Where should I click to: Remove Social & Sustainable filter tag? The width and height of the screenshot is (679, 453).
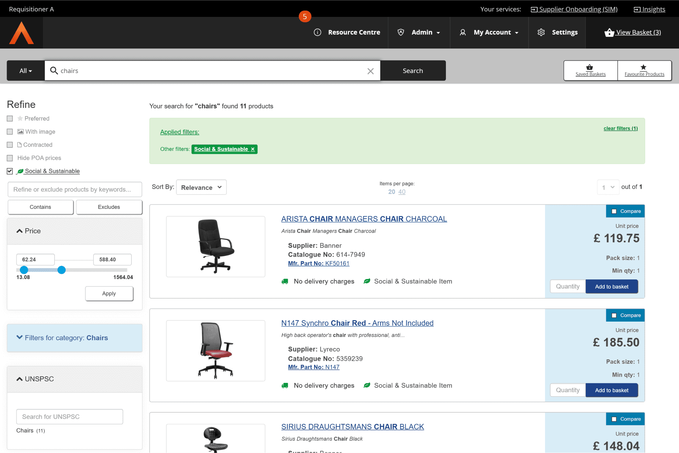coord(253,149)
